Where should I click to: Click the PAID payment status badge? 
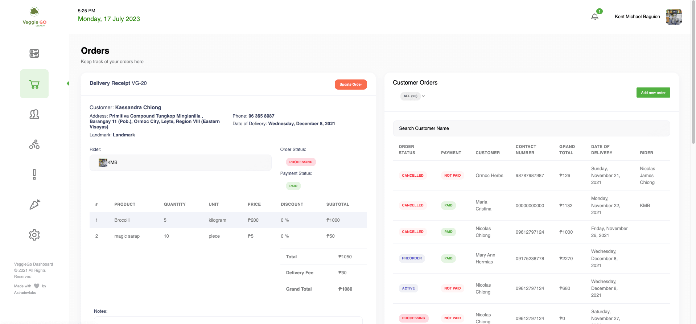click(x=293, y=186)
